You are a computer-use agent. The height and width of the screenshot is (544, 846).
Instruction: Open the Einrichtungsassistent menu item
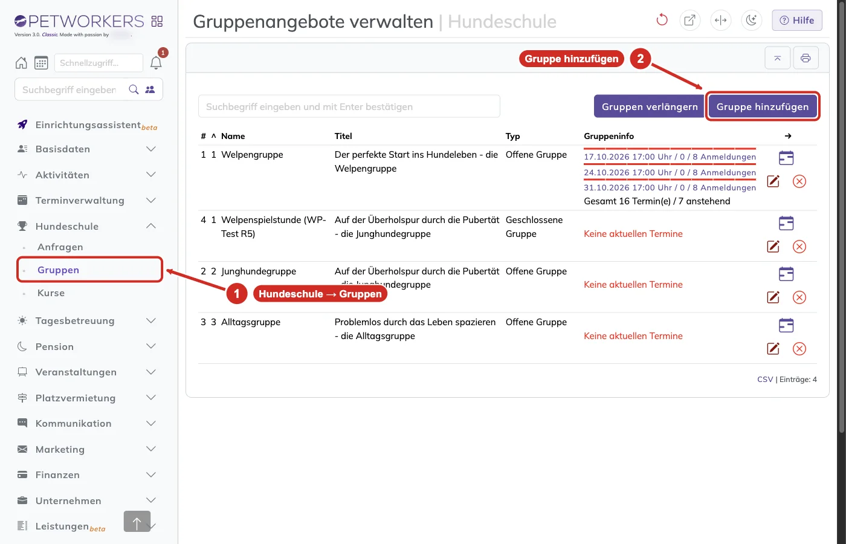click(88, 125)
